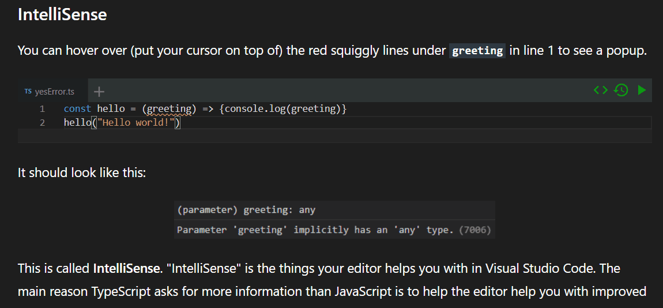Click the error message "implicitly has an 'any' type"
663x308 pixels.
click(374, 230)
